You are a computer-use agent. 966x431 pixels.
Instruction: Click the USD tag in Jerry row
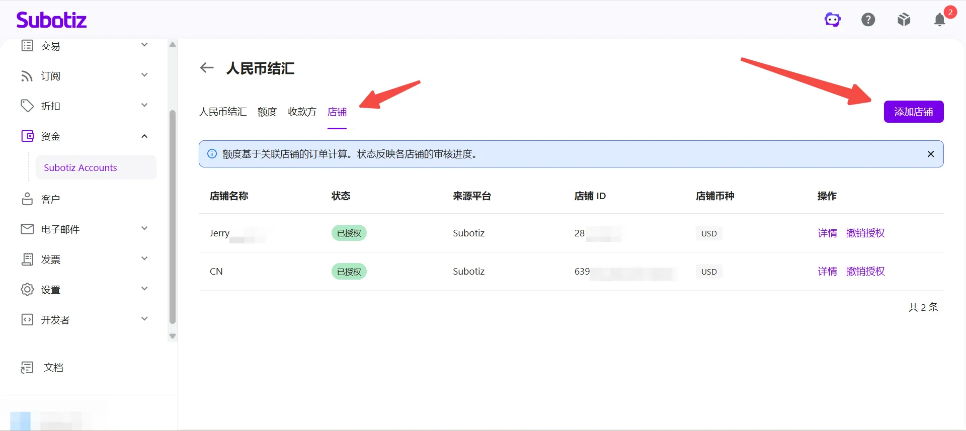point(709,233)
